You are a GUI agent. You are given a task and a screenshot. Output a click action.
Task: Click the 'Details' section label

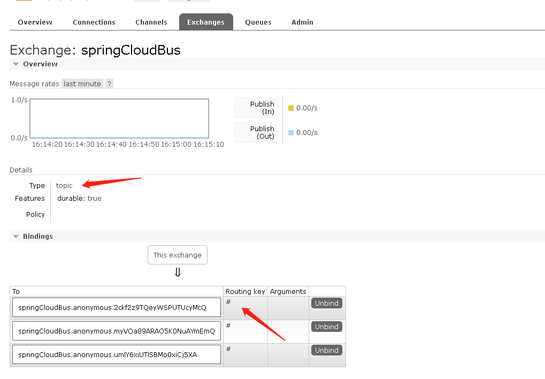[x=21, y=170]
